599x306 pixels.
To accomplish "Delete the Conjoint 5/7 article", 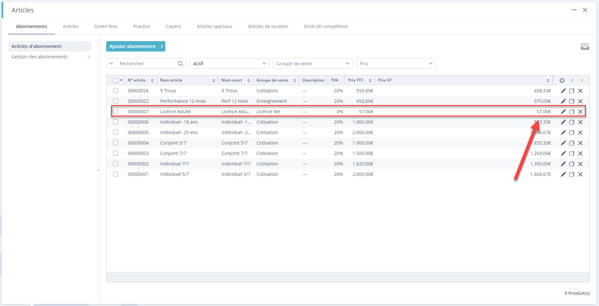I will pos(580,143).
